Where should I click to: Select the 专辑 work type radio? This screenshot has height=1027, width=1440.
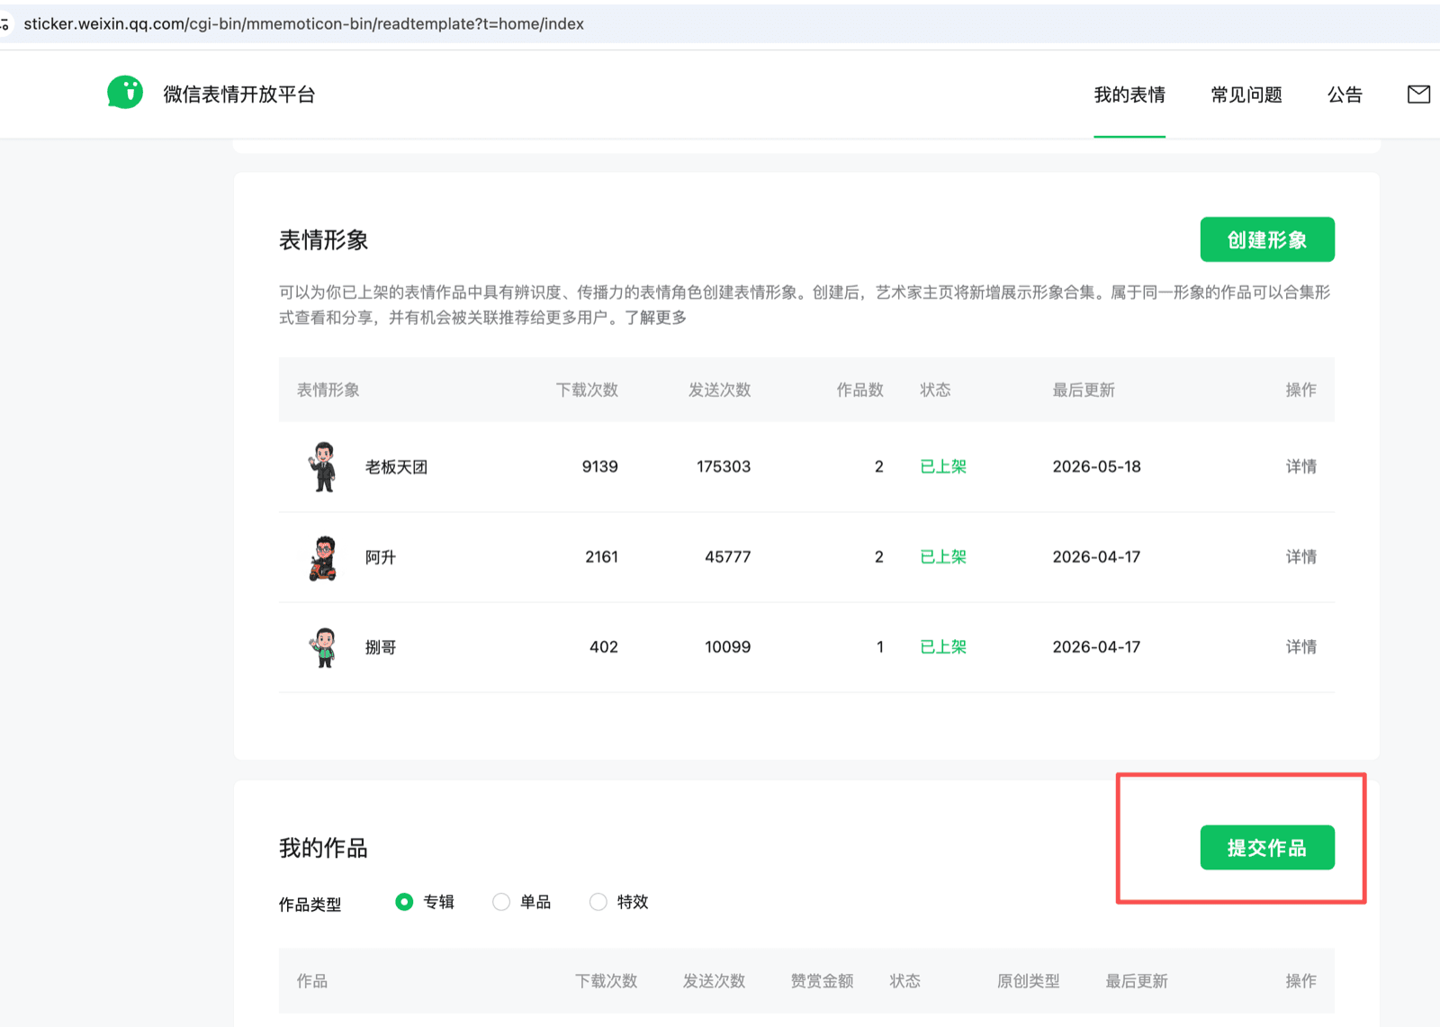[404, 902]
